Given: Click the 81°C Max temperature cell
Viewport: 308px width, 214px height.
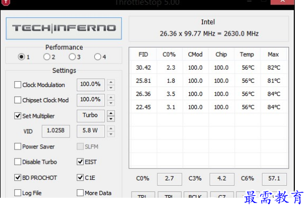Looking at the screenshot, I should 274,81.
